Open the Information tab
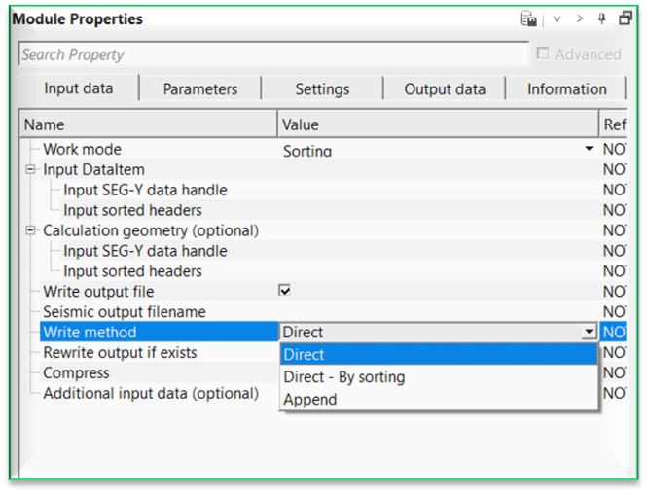The height and width of the screenshot is (494, 648). click(566, 88)
